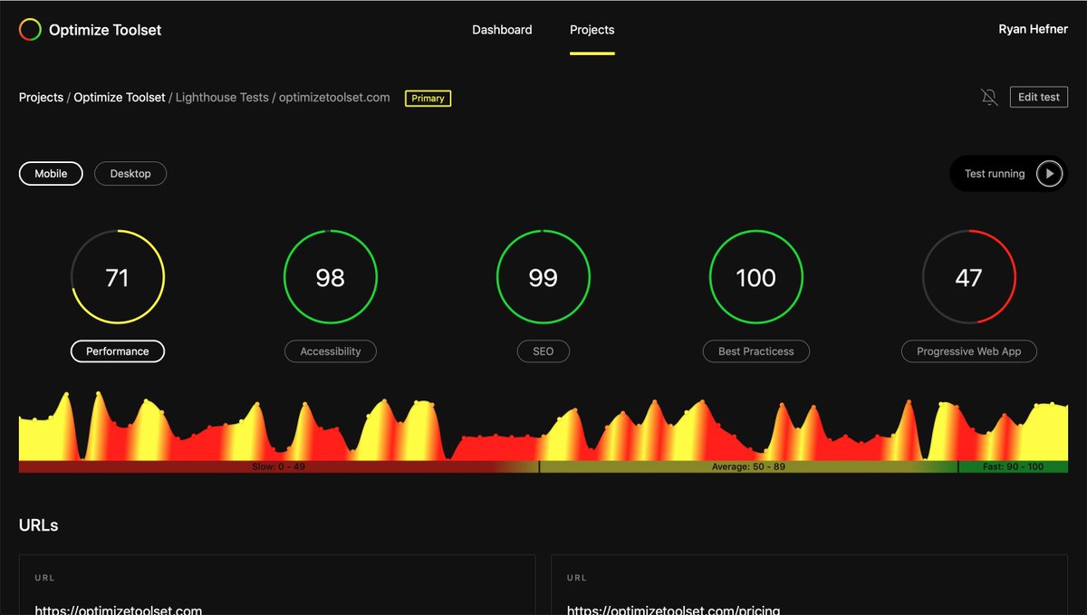Switch to Desktop results view
Screen dimensions: 1087x615
pos(130,173)
